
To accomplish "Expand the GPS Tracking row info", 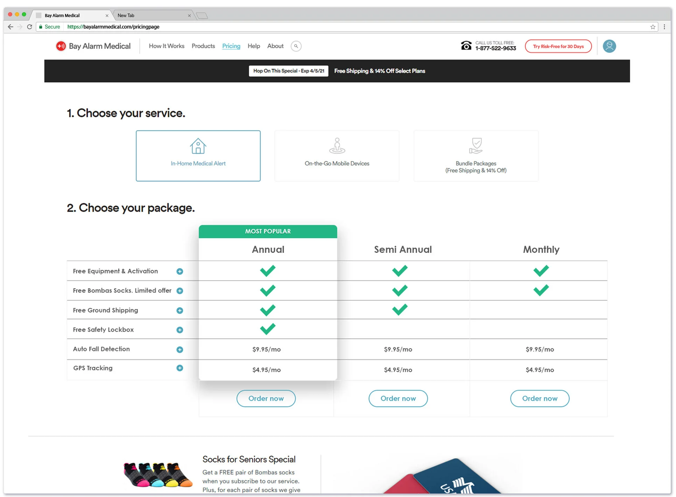I will [179, 368].
